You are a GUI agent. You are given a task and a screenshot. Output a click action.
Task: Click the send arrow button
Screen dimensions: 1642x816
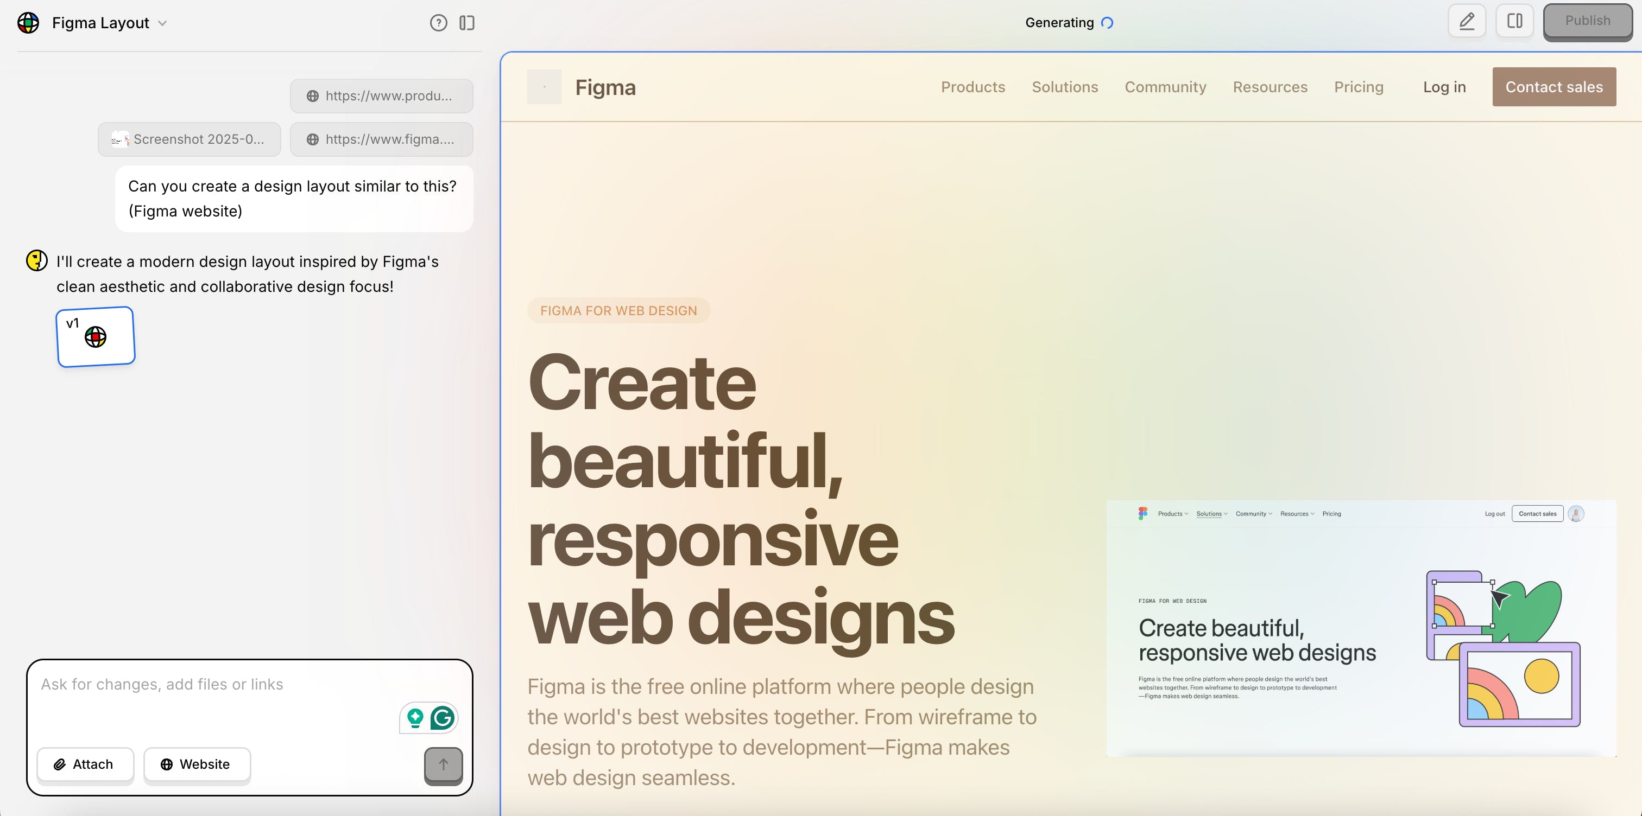coord(444,764)
